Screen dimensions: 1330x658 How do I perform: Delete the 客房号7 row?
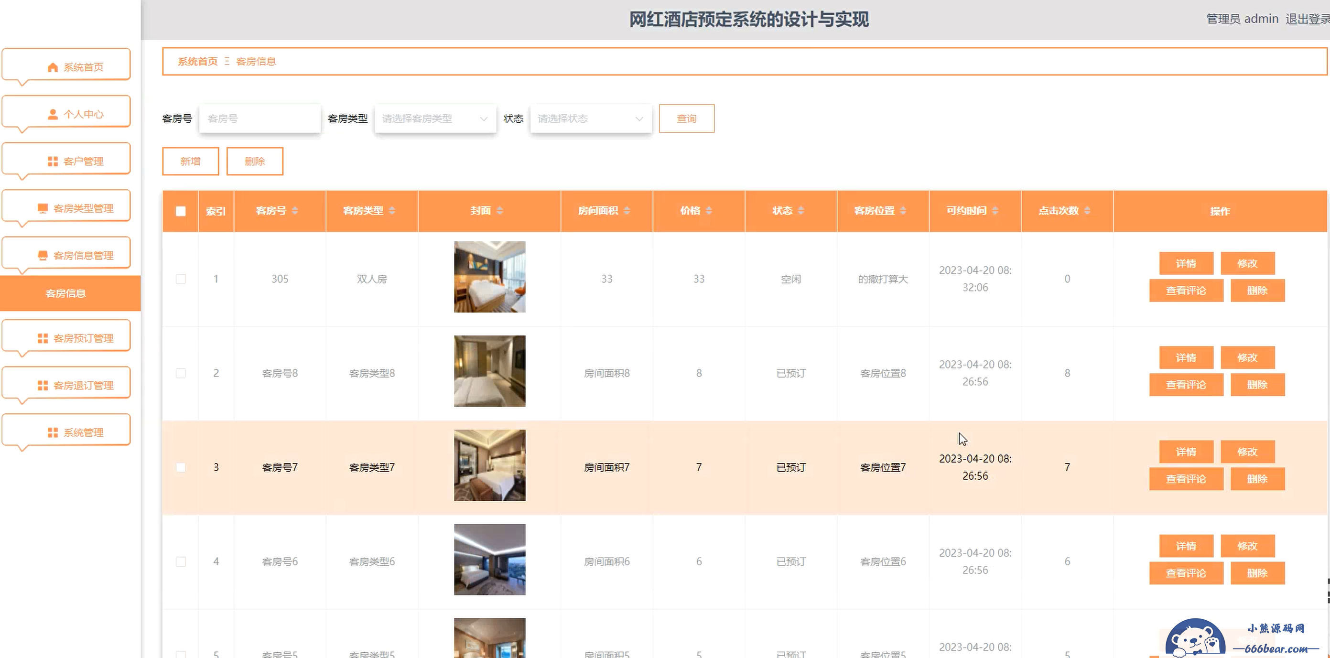1257,479
